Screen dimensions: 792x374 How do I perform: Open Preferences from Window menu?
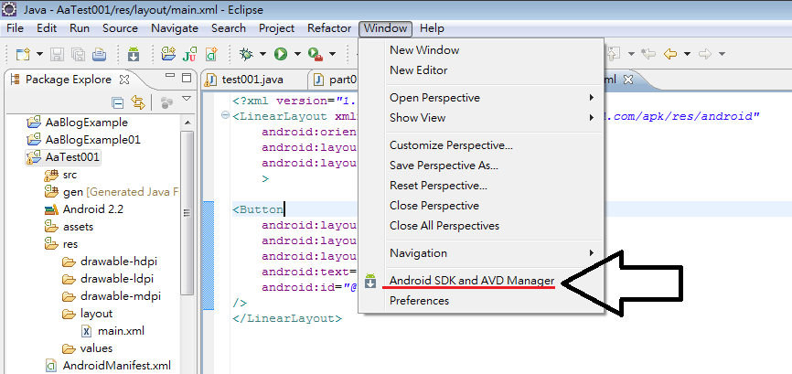(x=481, y=301)
